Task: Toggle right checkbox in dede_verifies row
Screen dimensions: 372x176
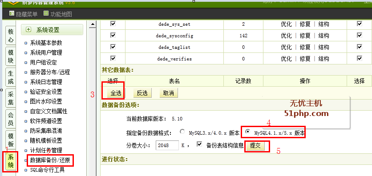Action: (x=360, y=58)
